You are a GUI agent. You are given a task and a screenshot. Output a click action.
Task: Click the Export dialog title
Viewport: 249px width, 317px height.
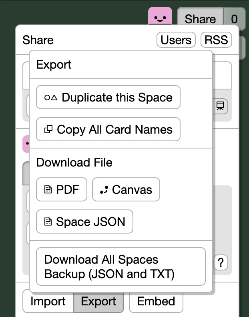(54, 65)
